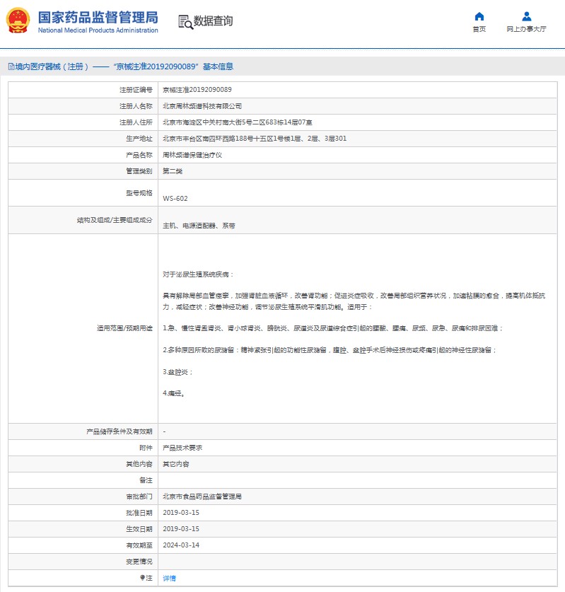Select the line starting 2.多种原因所致的尿潴留

tap(330, 350)
